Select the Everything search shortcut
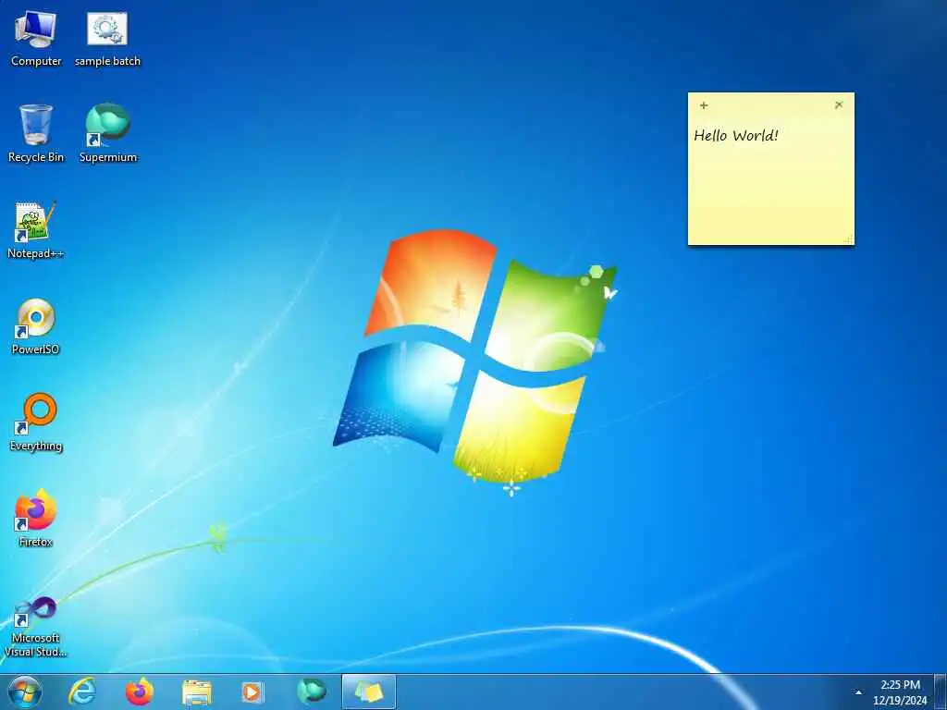Screen dimensions: 947x710 (36, 422)
